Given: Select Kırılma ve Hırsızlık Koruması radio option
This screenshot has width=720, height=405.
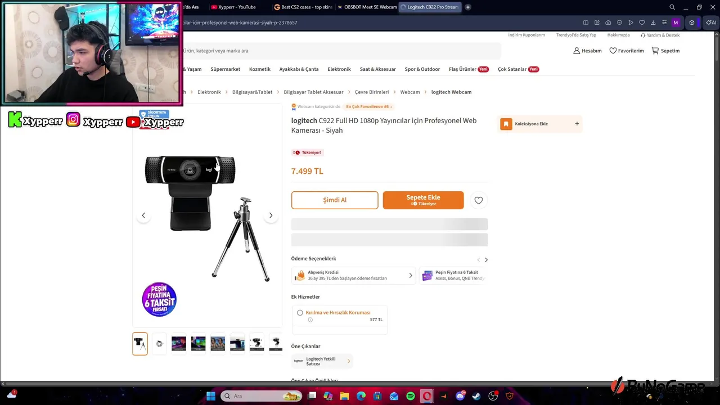Looking at the screenshot, I should point(300,313).
